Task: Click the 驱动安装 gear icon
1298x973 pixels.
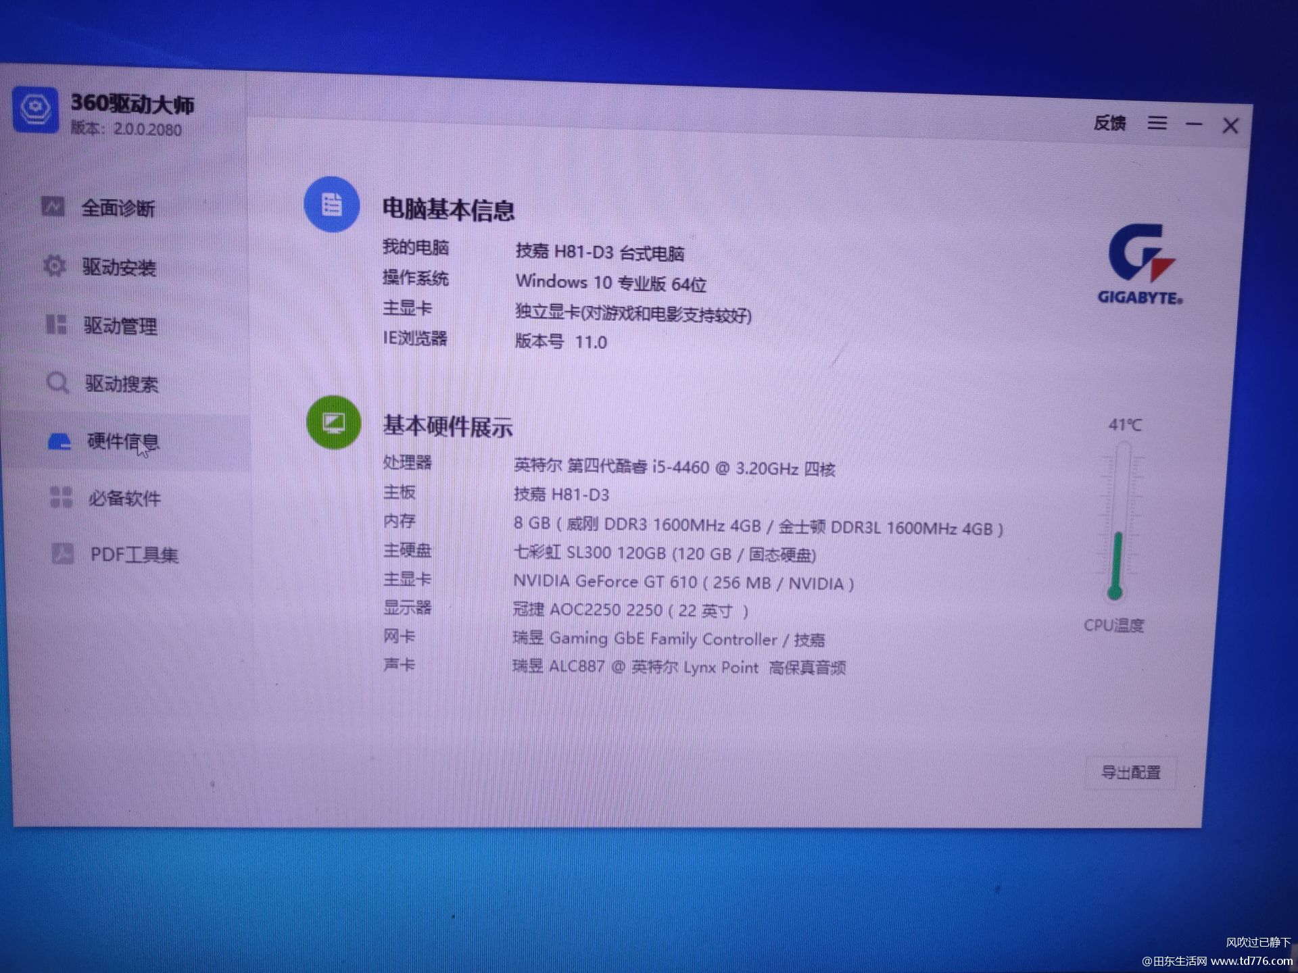Action: 55,266
